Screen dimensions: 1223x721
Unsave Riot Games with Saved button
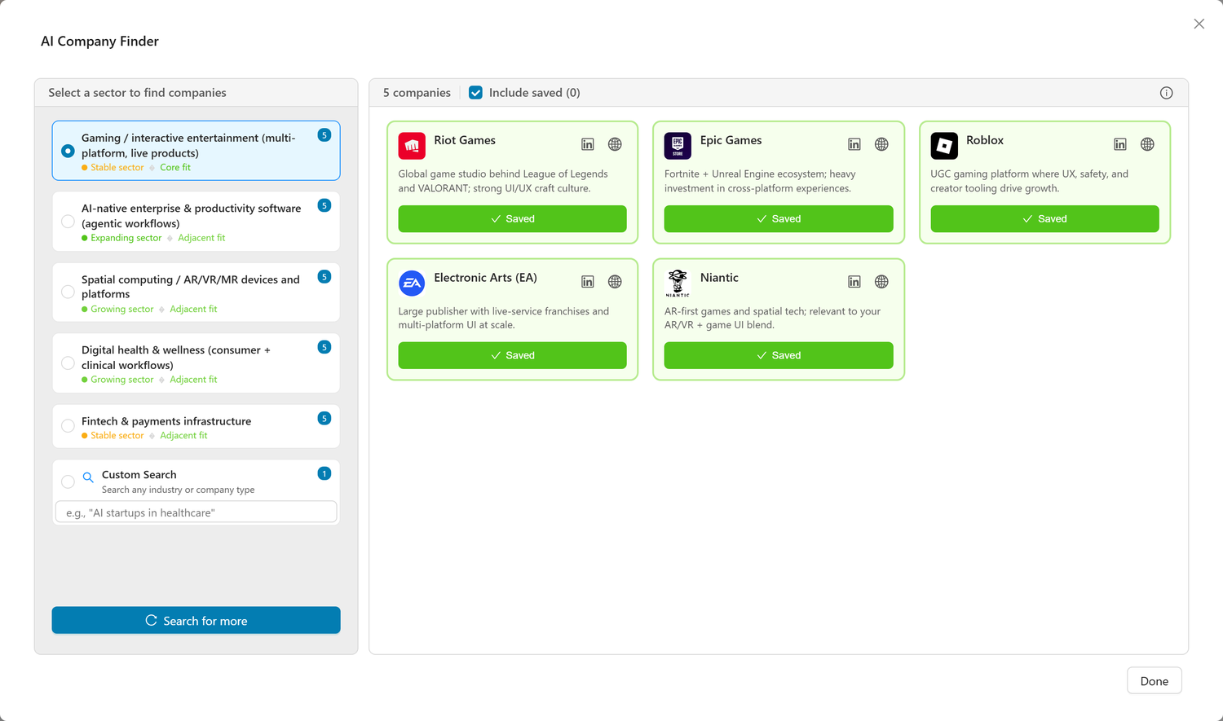(x=512, y=219)
